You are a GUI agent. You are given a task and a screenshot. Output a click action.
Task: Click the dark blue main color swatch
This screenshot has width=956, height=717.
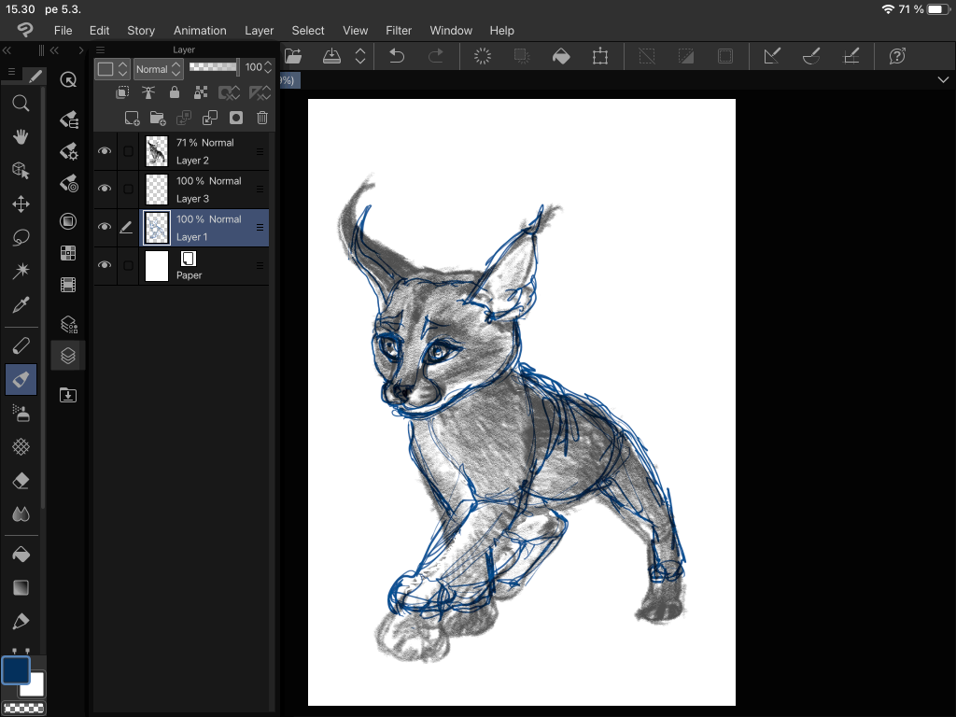point(16,670)
